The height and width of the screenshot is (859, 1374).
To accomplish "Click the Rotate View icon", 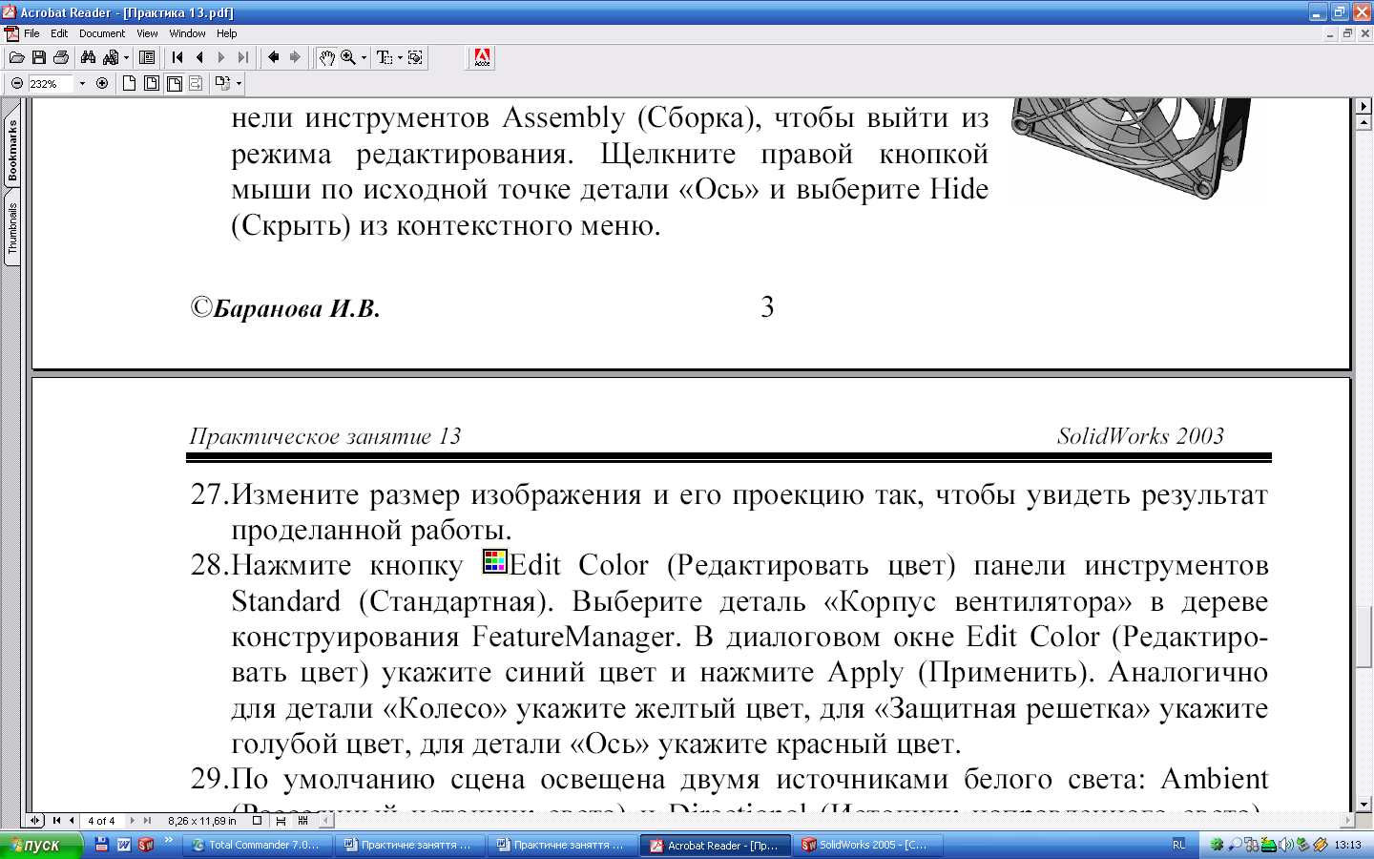I will coord(222,84).
